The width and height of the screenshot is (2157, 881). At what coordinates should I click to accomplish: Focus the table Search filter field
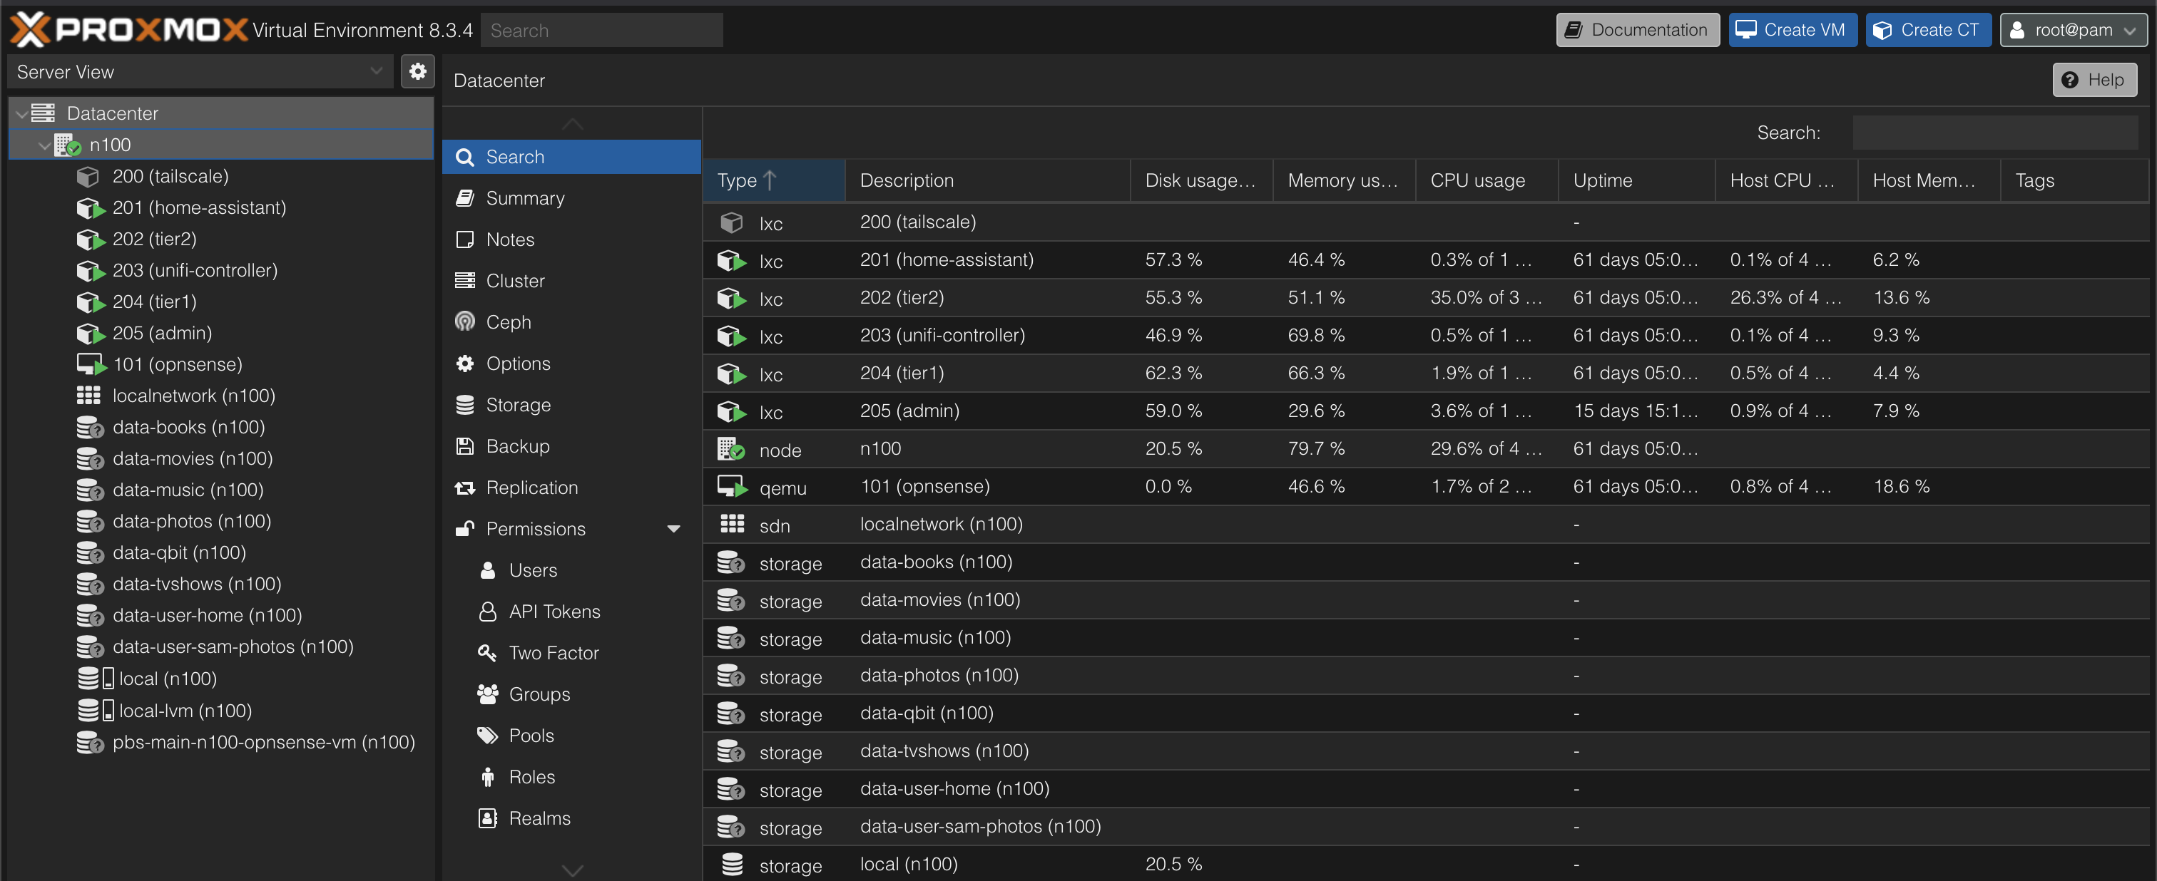tap(1994, 132)
